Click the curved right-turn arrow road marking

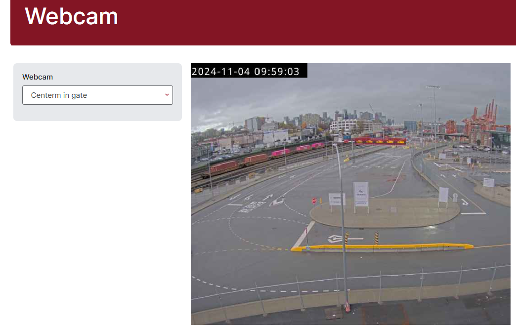click(464, 202)
